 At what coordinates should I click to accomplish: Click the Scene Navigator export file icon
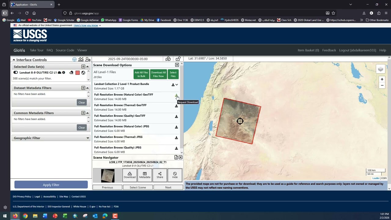[176, 157]
